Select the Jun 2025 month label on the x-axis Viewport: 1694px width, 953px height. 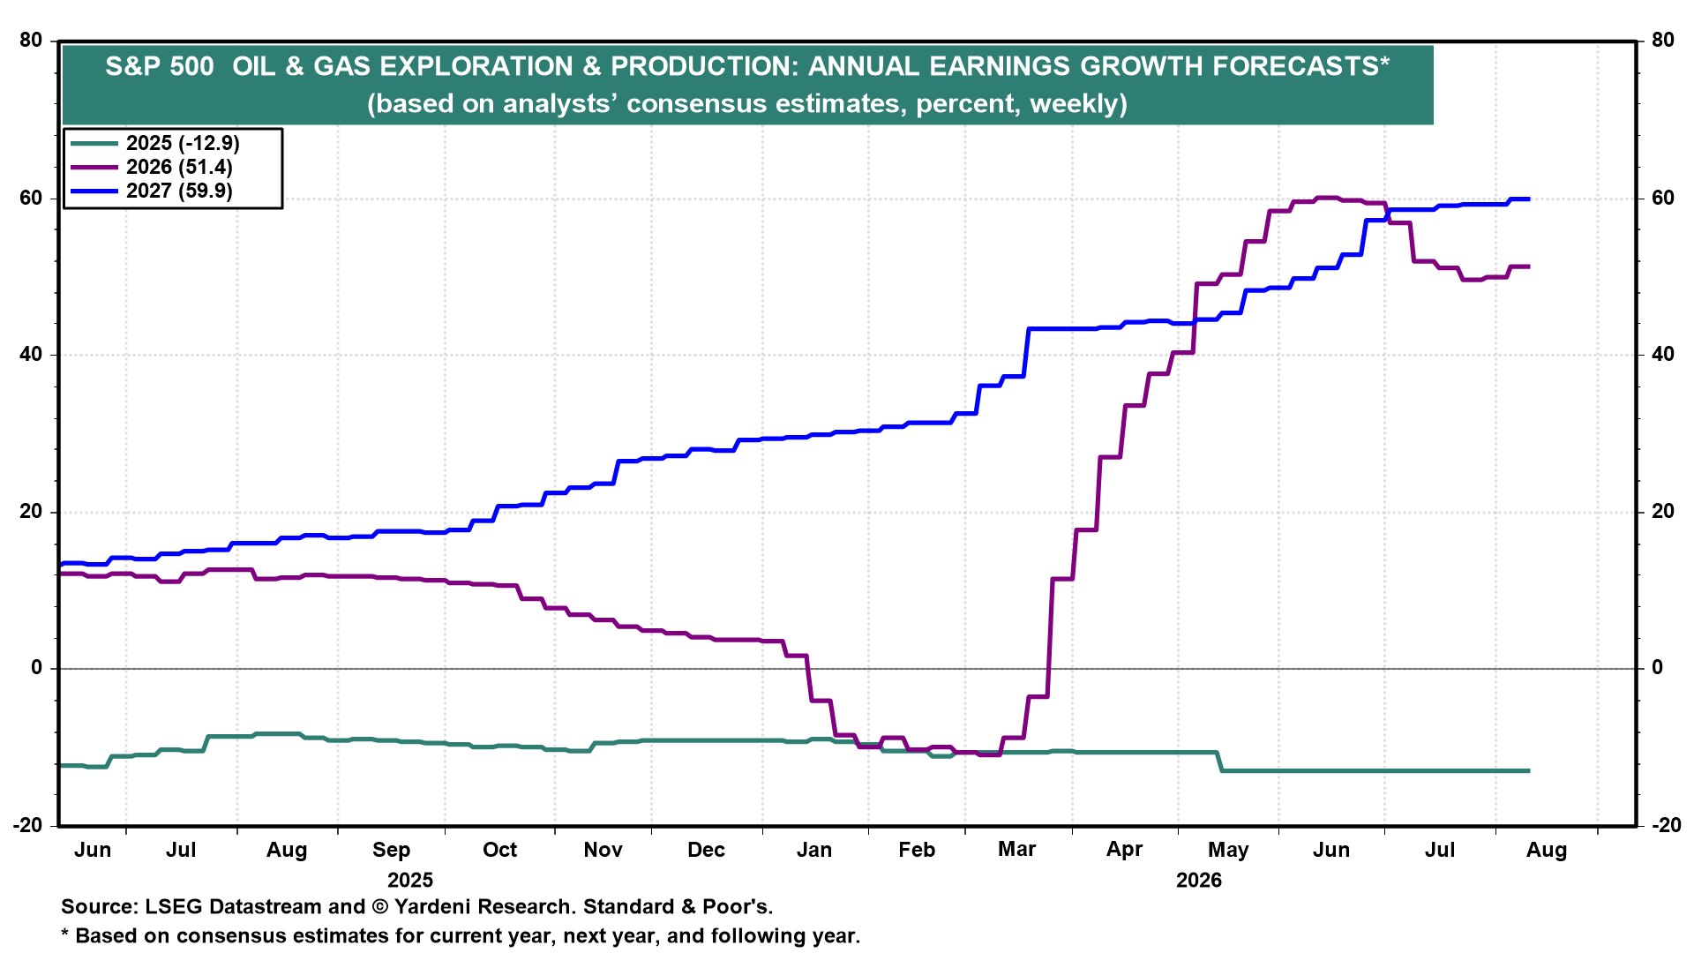(x=93, y=850)
